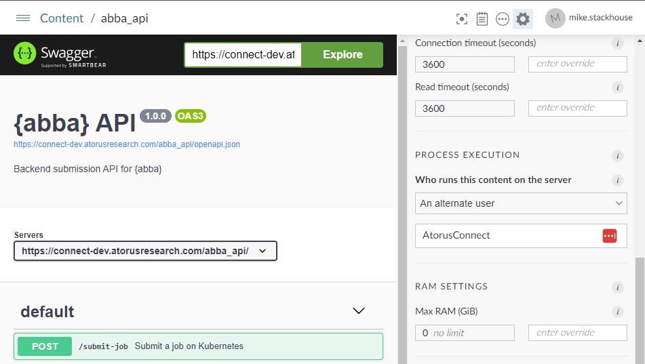
Task: Show info for Connection timeout setting
Action: click(617, 43)
